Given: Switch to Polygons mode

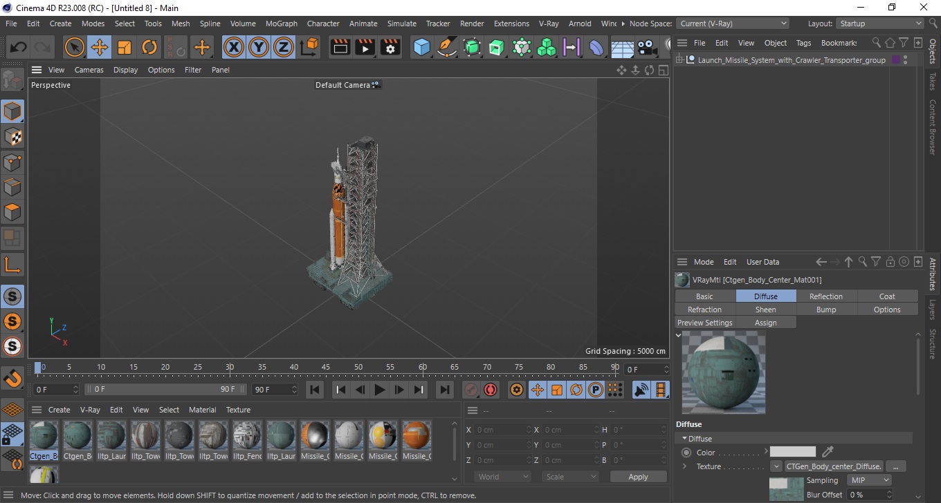Looking at the screenshot, I should coord(12,212).
